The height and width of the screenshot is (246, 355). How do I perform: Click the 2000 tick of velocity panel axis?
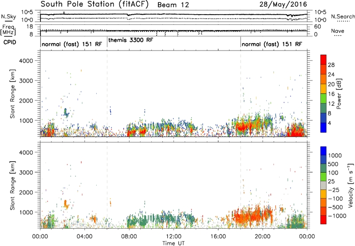[x=26, y=192]
